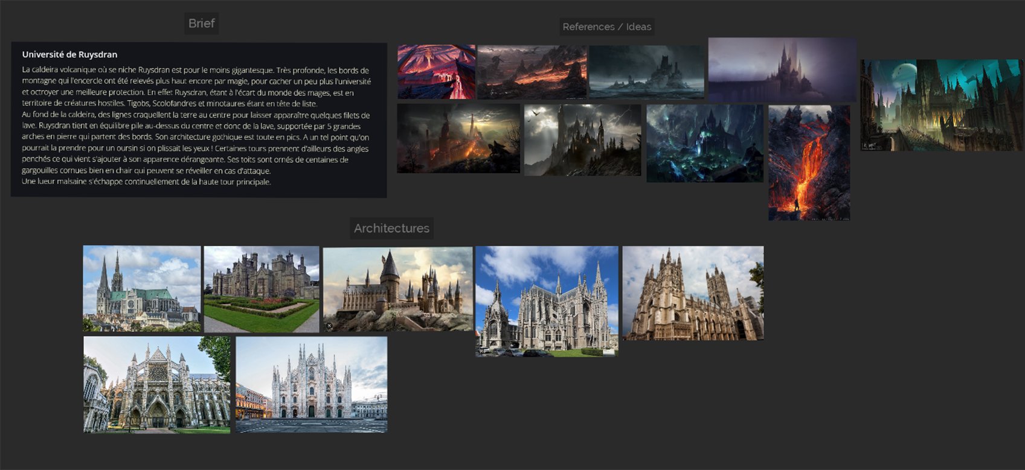
Task: Open the Hogwarts castle image
Action: (397, 288)
